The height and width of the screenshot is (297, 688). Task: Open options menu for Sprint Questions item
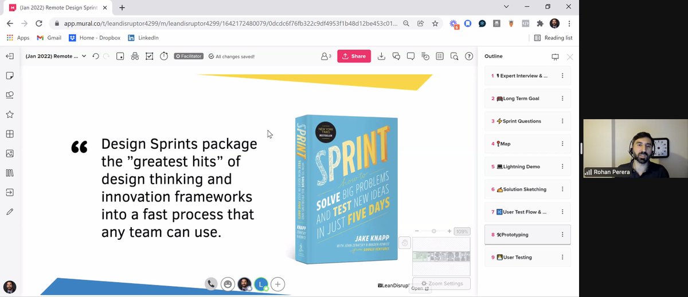(562, 121)
